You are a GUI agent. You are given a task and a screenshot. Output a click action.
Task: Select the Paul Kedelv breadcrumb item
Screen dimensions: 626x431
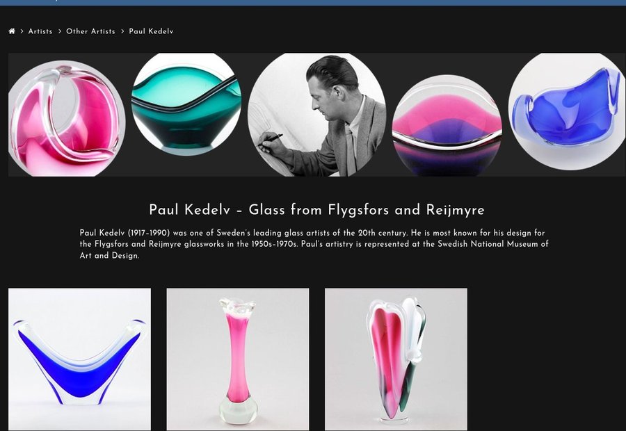(152, 31)
